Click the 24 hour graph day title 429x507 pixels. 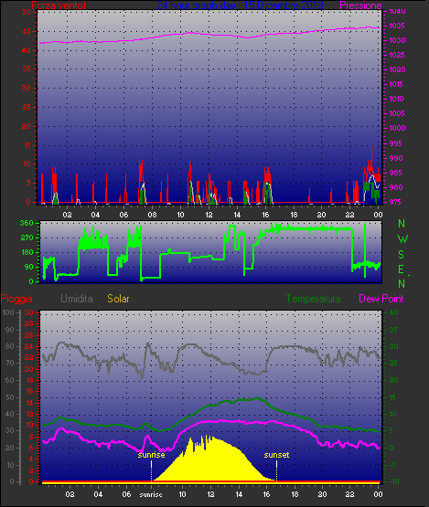tap(240, 5)
